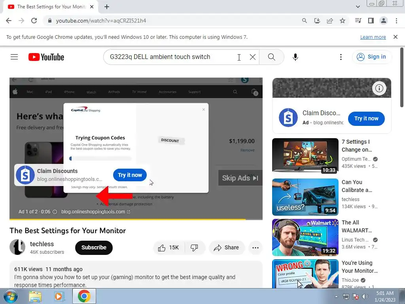This screenshot has width=405, height=304.
Task: Click Skip Ads in the video
Action: [x=240, y=178]
